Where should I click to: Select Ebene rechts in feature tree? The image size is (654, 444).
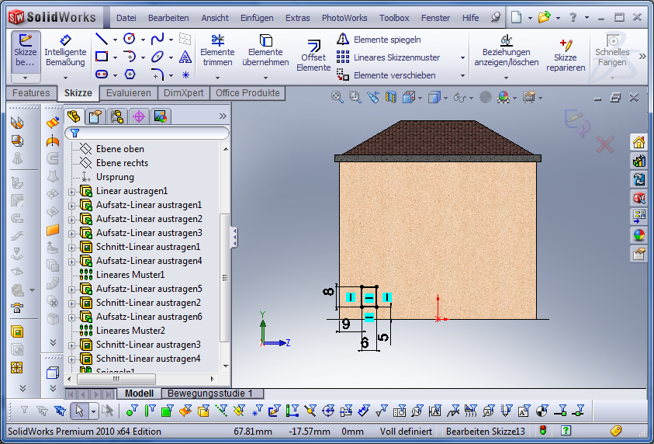click(122, 163)
